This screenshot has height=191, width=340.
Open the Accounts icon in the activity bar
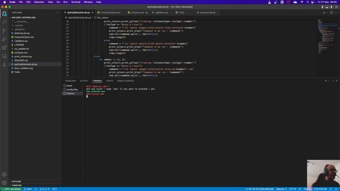pos(4,175)
